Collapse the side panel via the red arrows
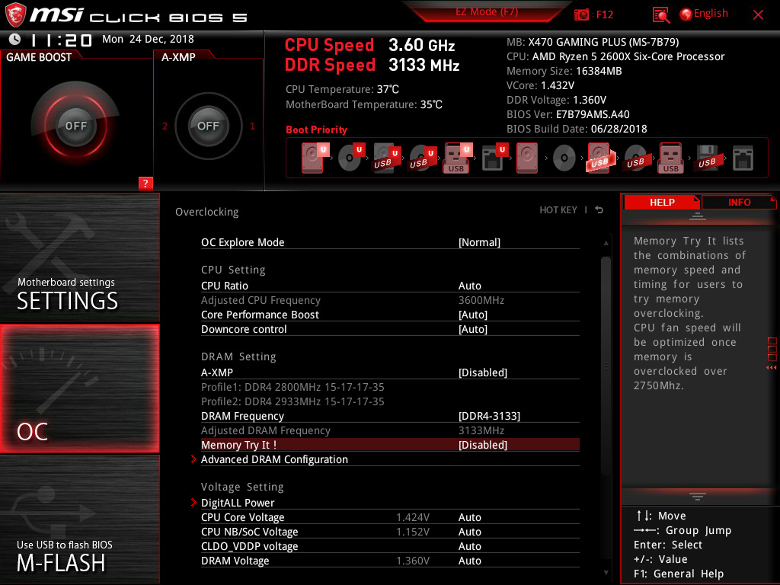The image size is (780, 585). tap(772, 368)
